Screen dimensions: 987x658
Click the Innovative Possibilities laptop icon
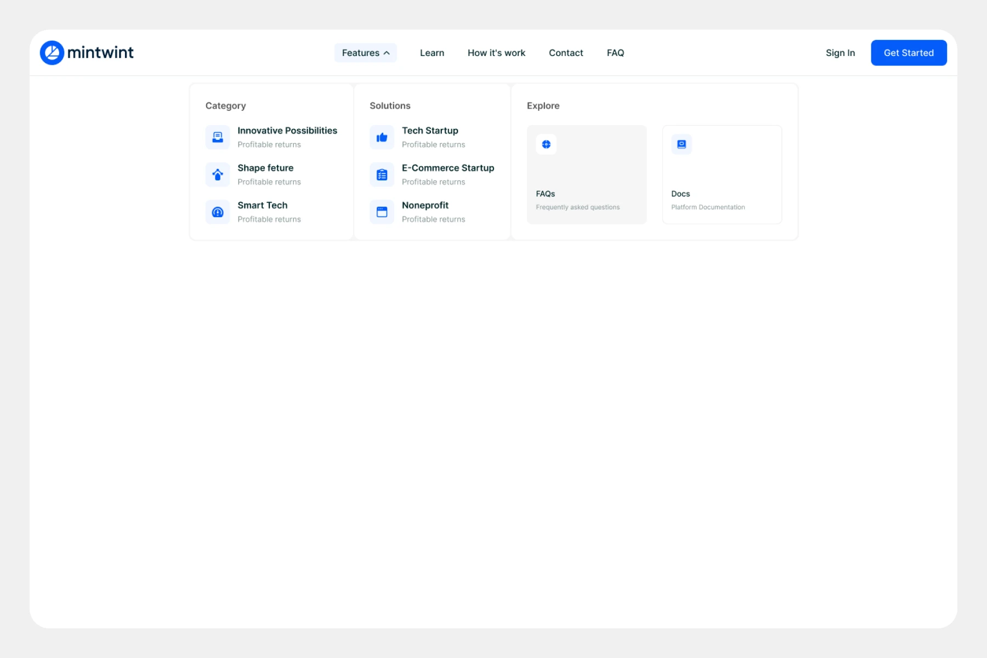pyautogui.click(x=218, y=137)
